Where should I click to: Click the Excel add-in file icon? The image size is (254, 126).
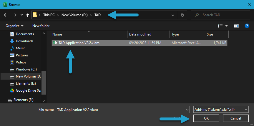tap(55, 43)
